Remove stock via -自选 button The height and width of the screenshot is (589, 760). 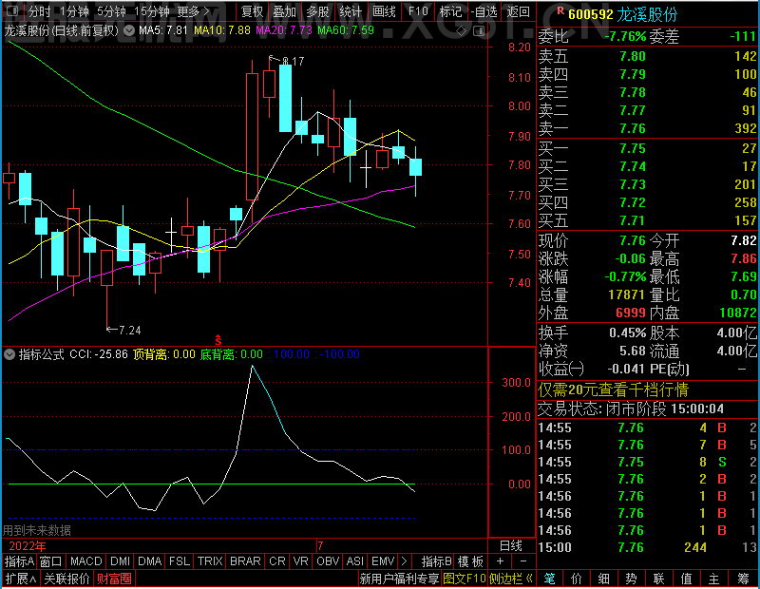pyautogui.click(x=483, y=11)
